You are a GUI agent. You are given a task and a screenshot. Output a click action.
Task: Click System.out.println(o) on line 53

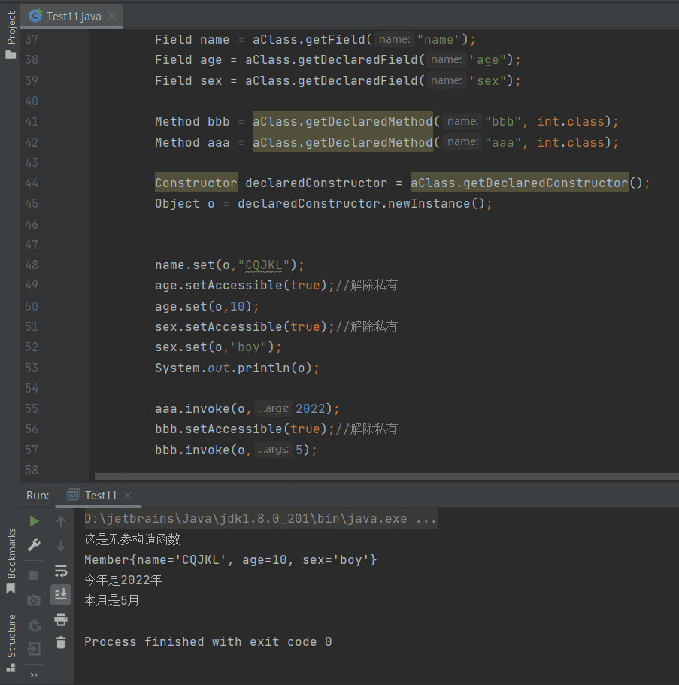237,368
